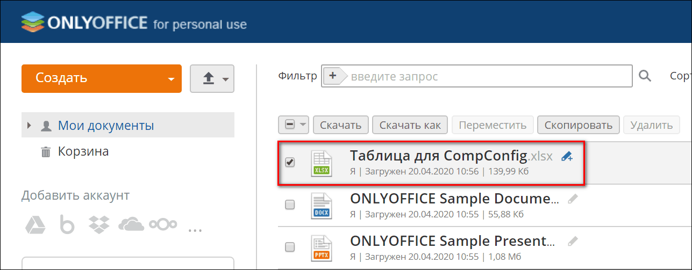Image resolution: width=692 pixels, height=270 pixels.
Task: Expand the upload button dropdown
Action: click(x=225, y=79)
